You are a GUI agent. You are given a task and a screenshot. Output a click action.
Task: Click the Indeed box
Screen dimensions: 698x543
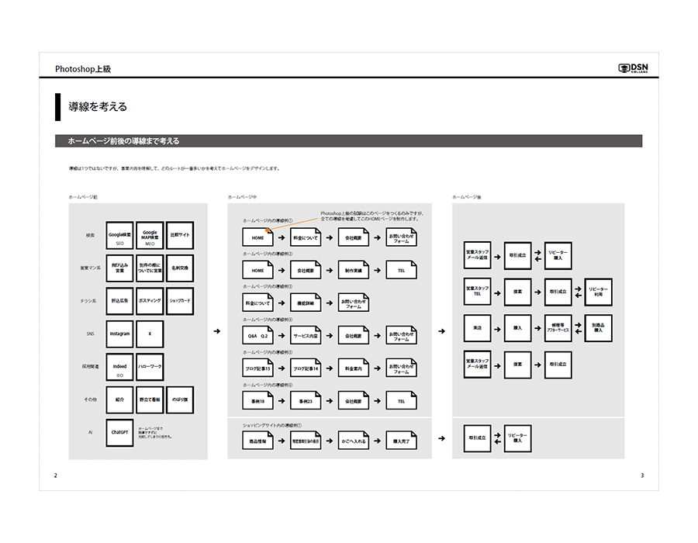[120, 367]
